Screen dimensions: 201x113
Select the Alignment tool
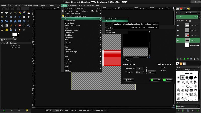(24, 17)
